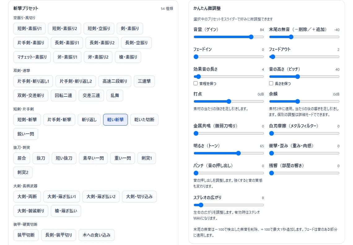Select the 斧・素振り2 preset
353x245 pixels.
pos(98,57)
